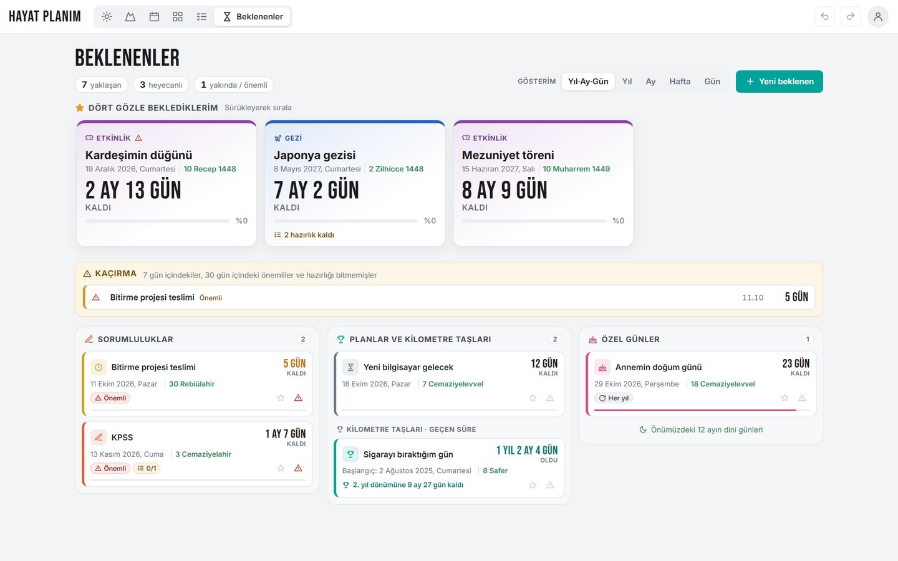Image resolution: width=898 pixels, height=561 pixels.
Task: Open the checklist view from top navigation
Action: (x=201, y=17)
